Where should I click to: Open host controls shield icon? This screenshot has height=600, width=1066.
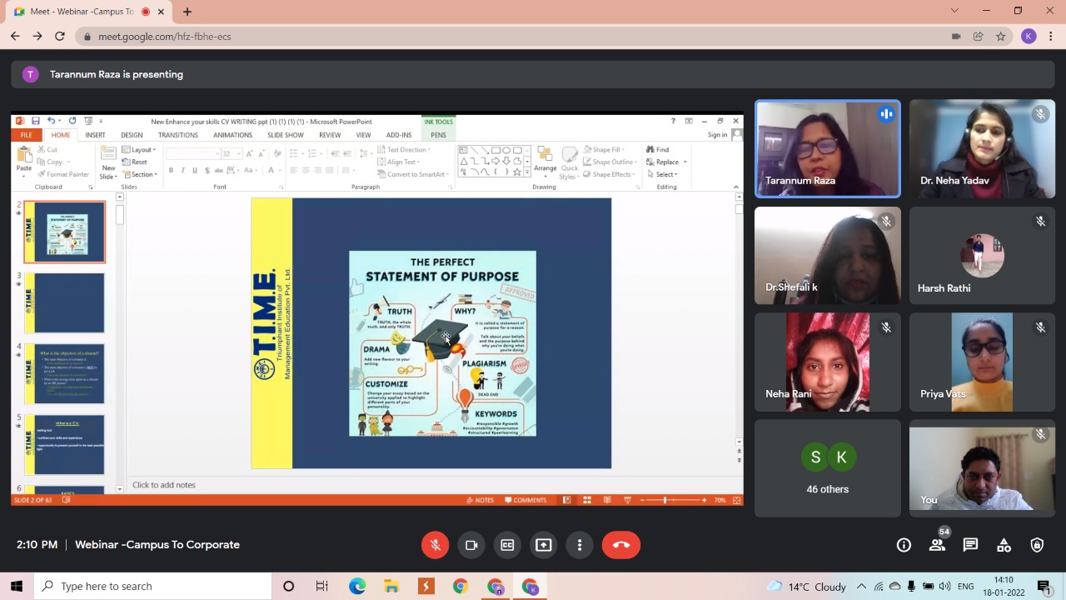[x=1037, y=545]
